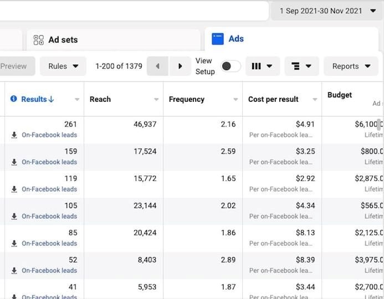Image resolution: width=384 pixels, height=299 pixels.
Task: Switch to the Ads tab
Action: click(236, 39)
